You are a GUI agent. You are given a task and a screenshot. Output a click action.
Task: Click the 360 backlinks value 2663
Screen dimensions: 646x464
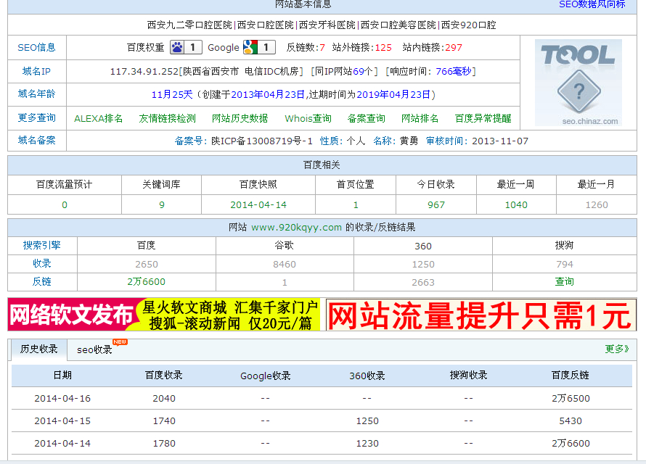pos(423,282)
